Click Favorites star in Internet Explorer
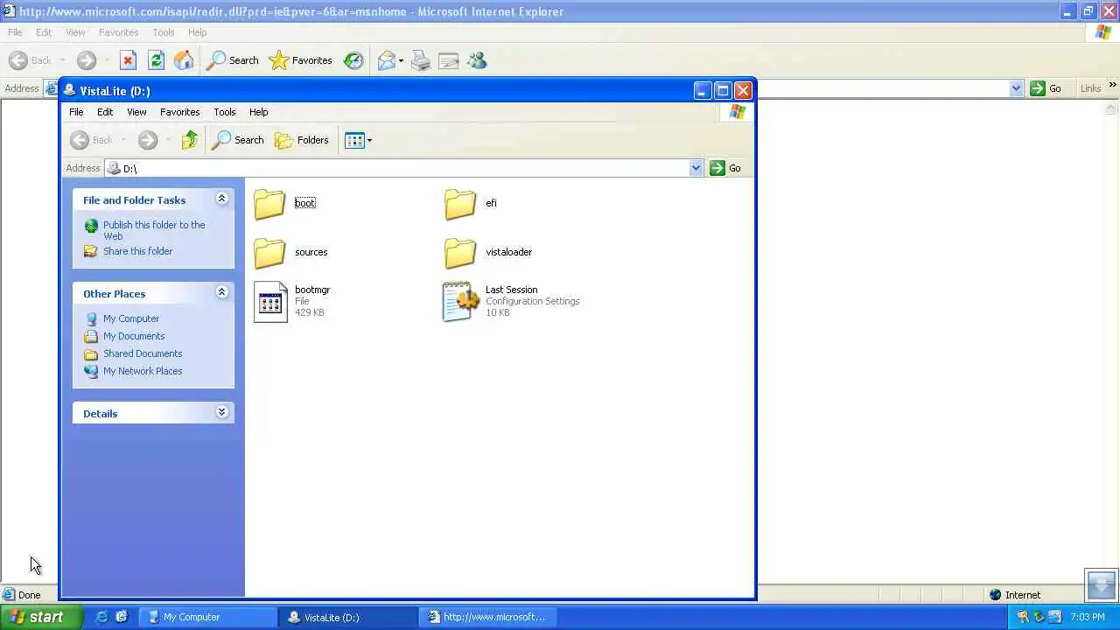This screenshot has width=1120, height=630. 300,60
